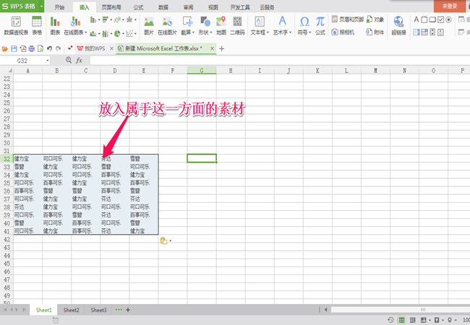Select column G header
The height and width of the screenshot is (325, 470).
pos(202,71)
